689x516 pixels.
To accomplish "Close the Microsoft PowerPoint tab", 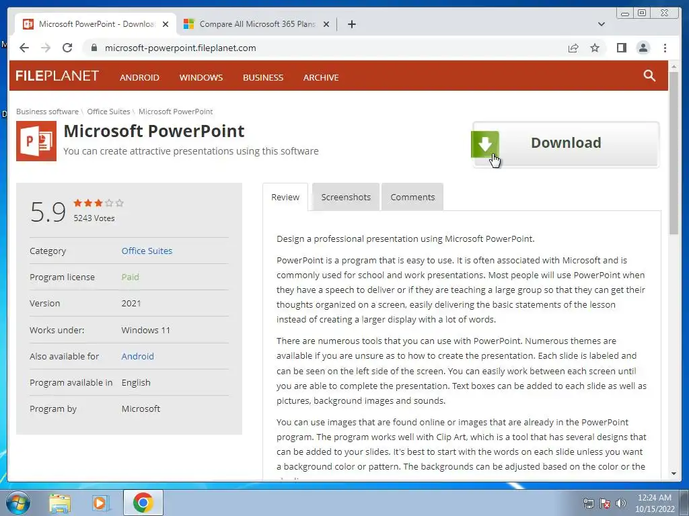I will pyautogui.click(x=166, y=24).
